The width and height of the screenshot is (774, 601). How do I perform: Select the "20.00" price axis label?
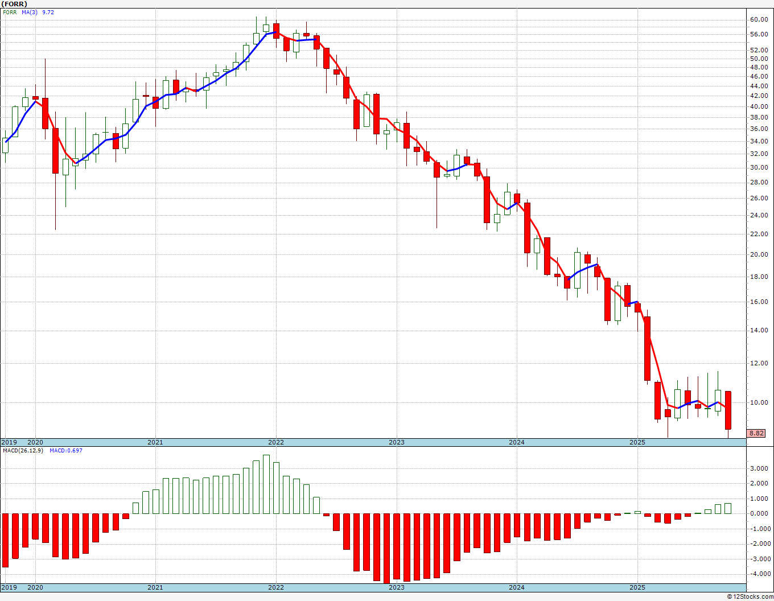(759, 254)
